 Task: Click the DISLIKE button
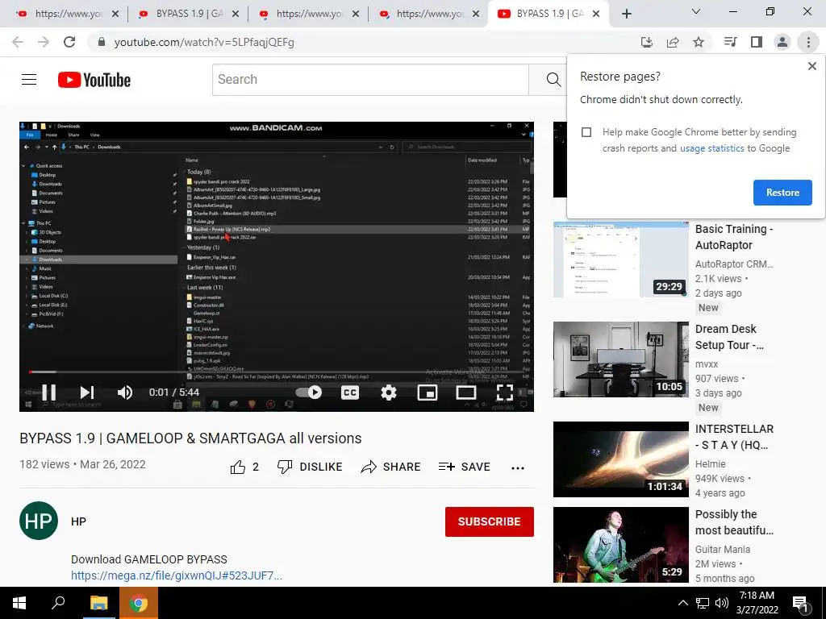tap(310, 467)
